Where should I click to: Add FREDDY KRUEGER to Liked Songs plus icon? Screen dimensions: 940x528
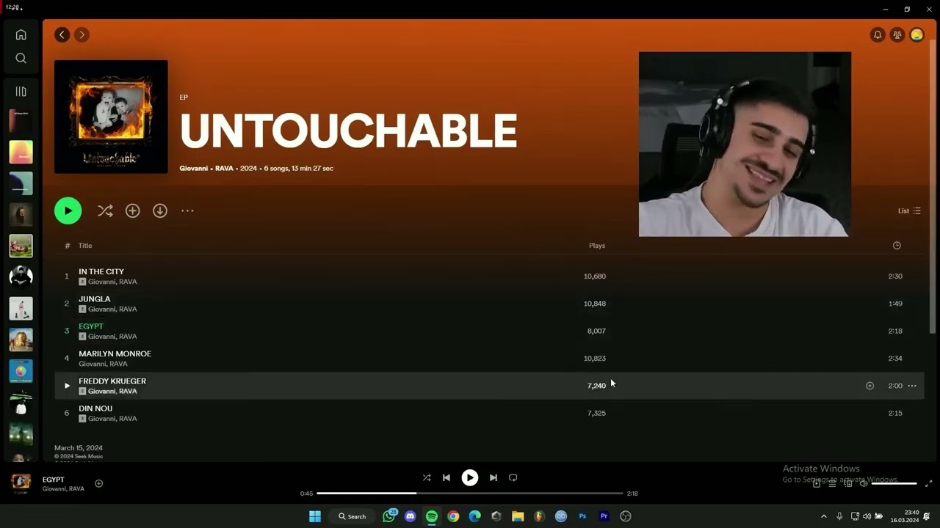pyautogui.click(x=869, y=386)
